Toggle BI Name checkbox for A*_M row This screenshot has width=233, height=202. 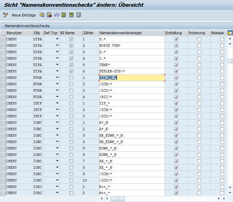point(71,122)
